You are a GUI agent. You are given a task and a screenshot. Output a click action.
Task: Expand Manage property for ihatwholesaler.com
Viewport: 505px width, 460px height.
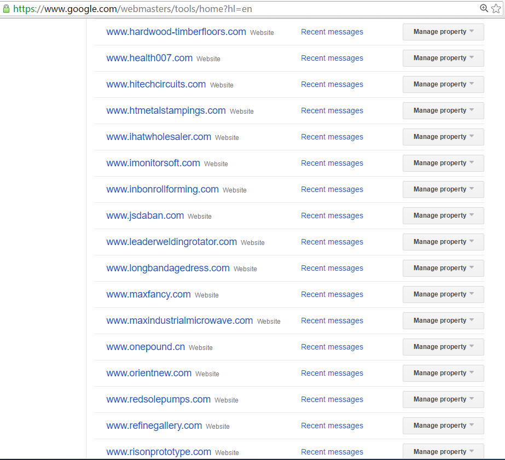pos(443,137)
